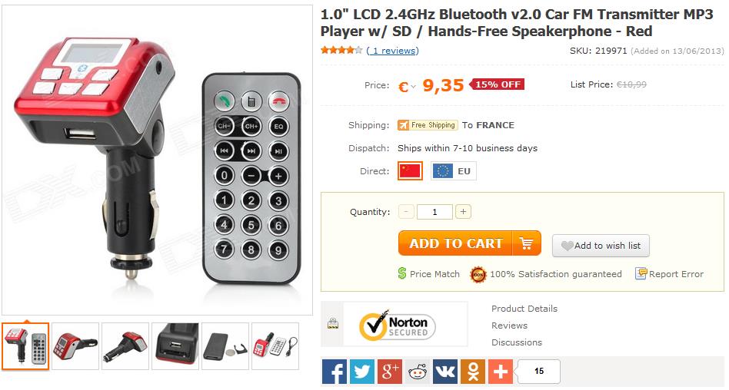The width and height of the screenshot is (729, 390).
Task: Share via Odnoklassniki icon
Action: point(473,372)
